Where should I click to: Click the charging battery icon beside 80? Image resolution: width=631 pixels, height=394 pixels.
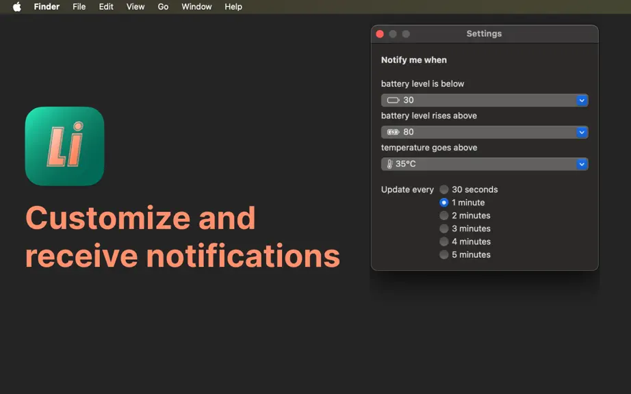pos(393,132)
